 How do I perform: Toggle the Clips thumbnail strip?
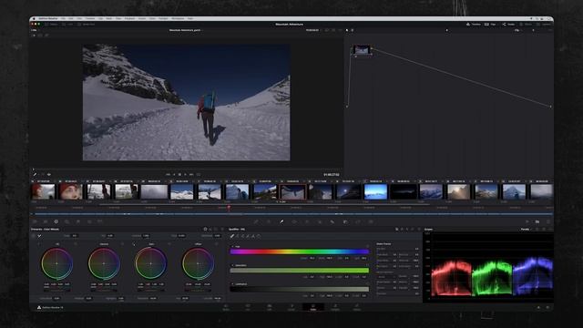click(x=490, y=25)
